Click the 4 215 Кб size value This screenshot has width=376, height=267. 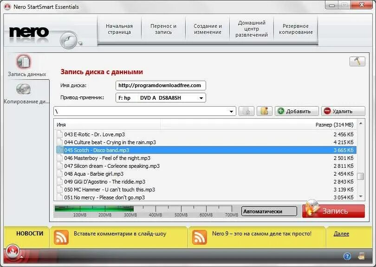344,142
